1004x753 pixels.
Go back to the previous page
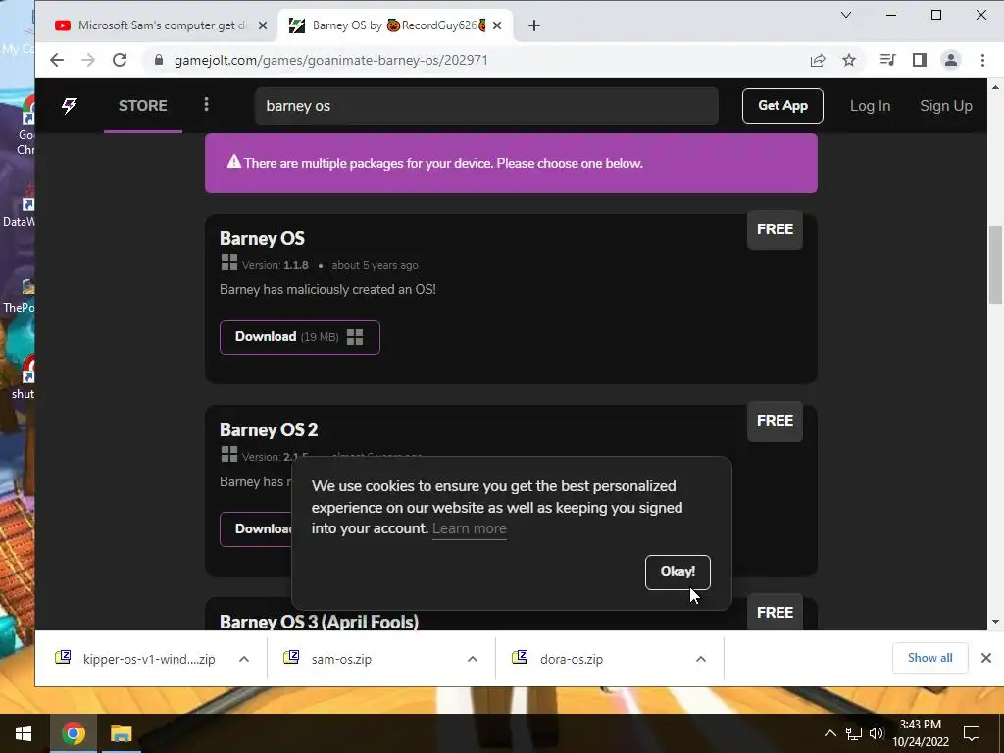56,60
